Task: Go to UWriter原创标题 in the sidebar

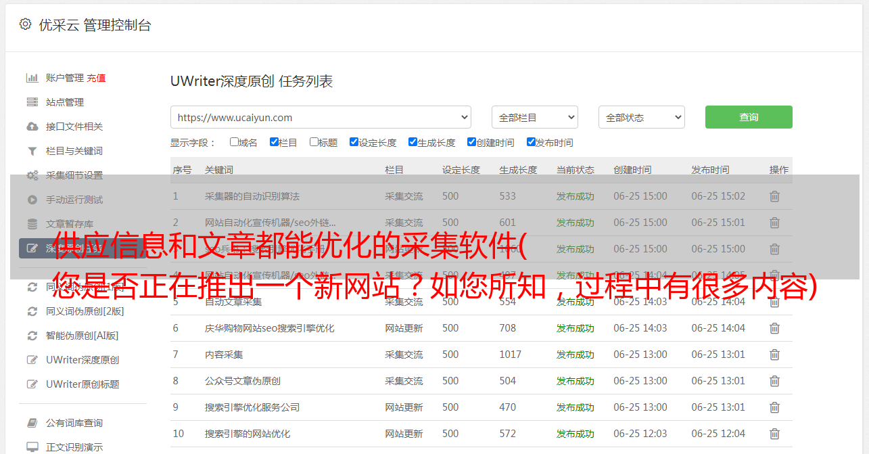Action: click(83, 384)
